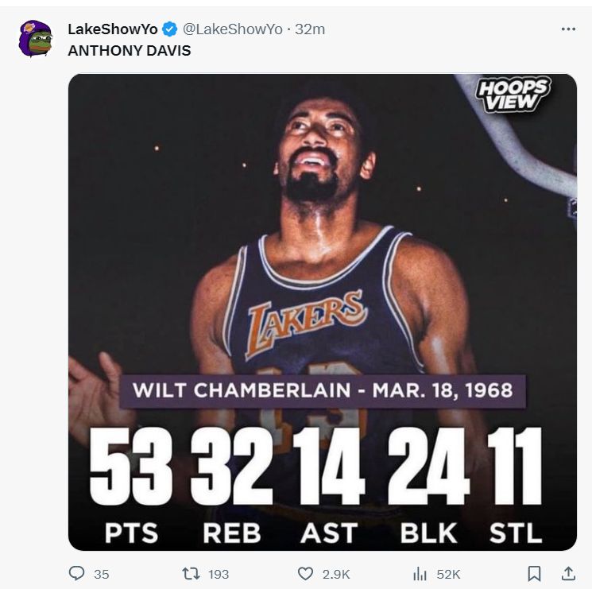Click the 2.9K likes count
This screenshot has width=592, height=589.
(335, 574)
